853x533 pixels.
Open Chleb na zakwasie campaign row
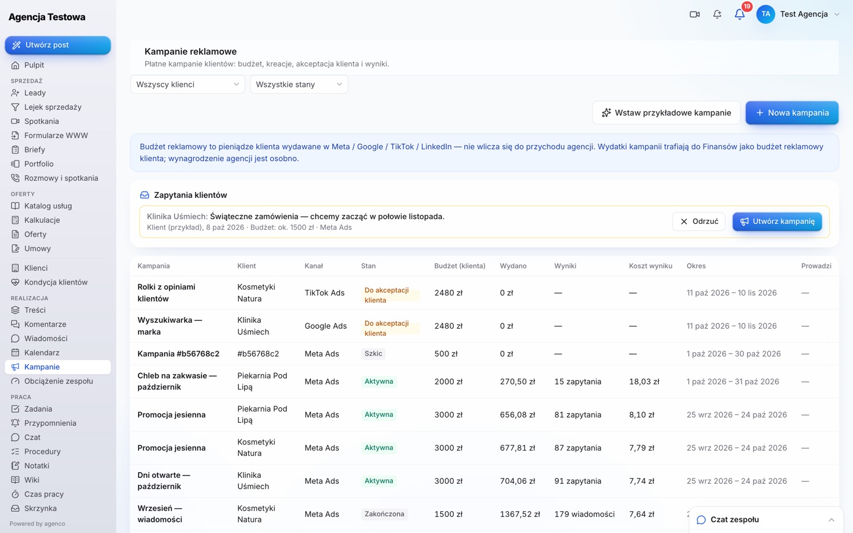[485, 382]
